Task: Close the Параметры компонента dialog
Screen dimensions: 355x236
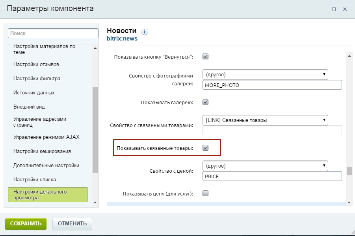Action: [x=345, y=9]
